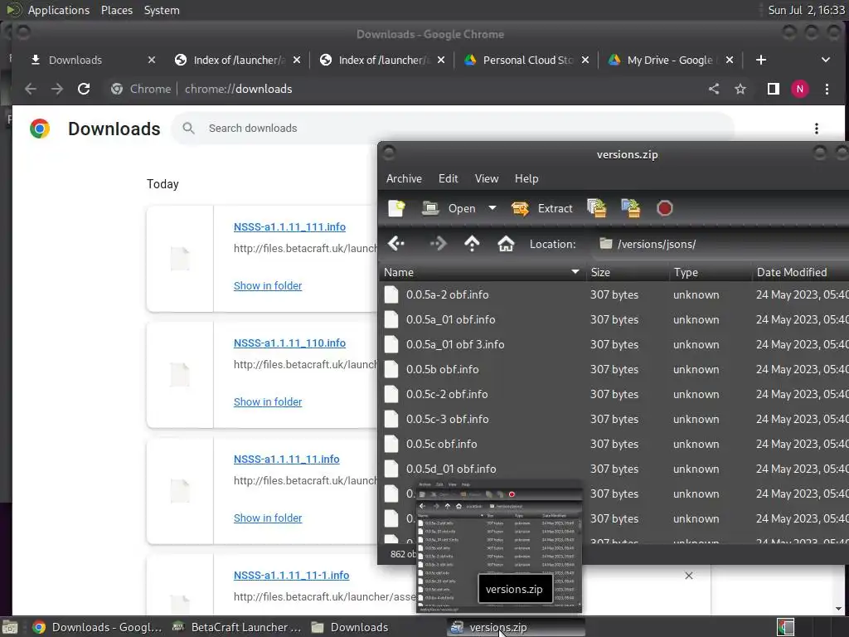Click file icon of 0.0.5b obf.info
The height and width of the screenshot is (637, 849).
[391, 369]
